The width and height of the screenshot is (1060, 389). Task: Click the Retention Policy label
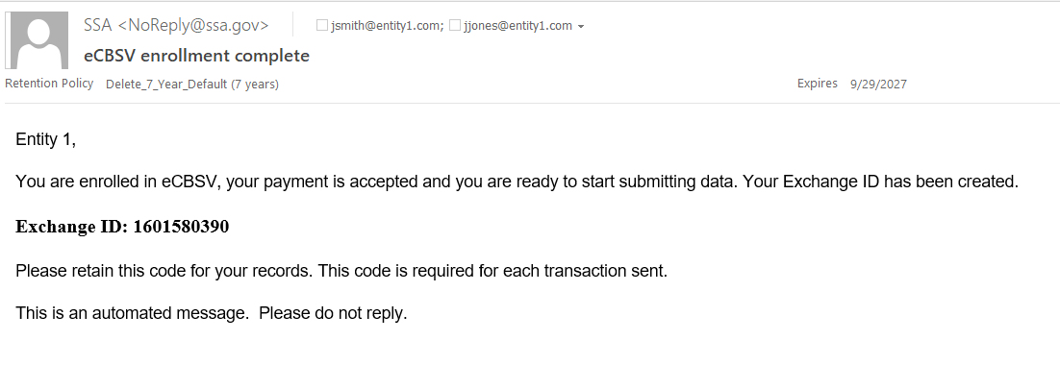pyautogui.click(x=49, y=84)
